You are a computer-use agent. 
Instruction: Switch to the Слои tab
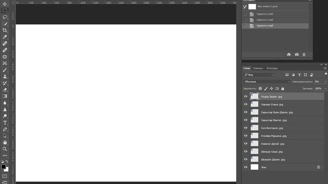coord(247,68)
